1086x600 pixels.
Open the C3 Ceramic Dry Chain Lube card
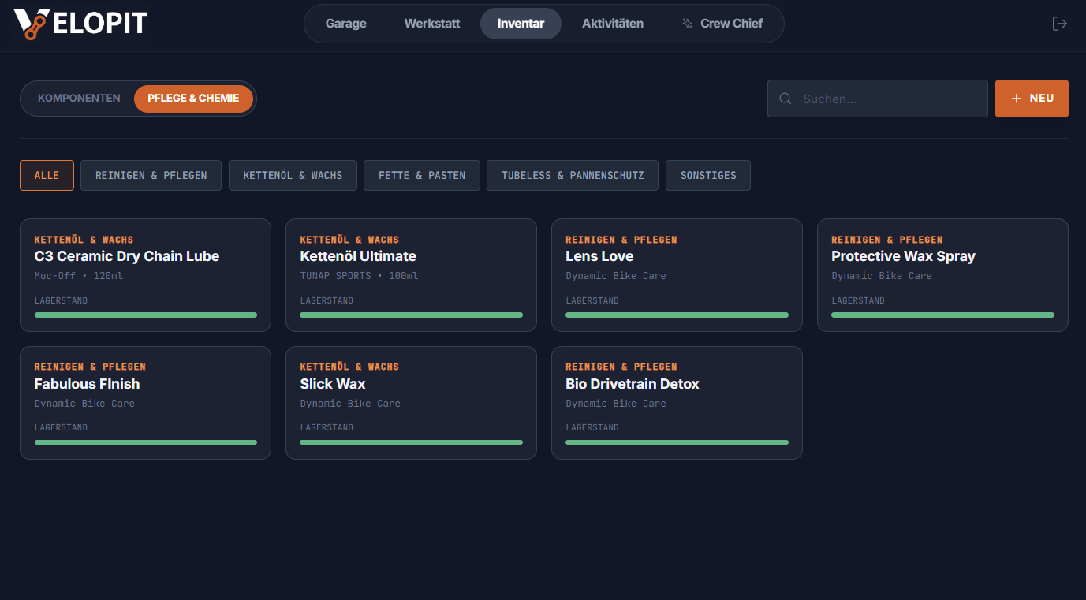coord(145,268)
